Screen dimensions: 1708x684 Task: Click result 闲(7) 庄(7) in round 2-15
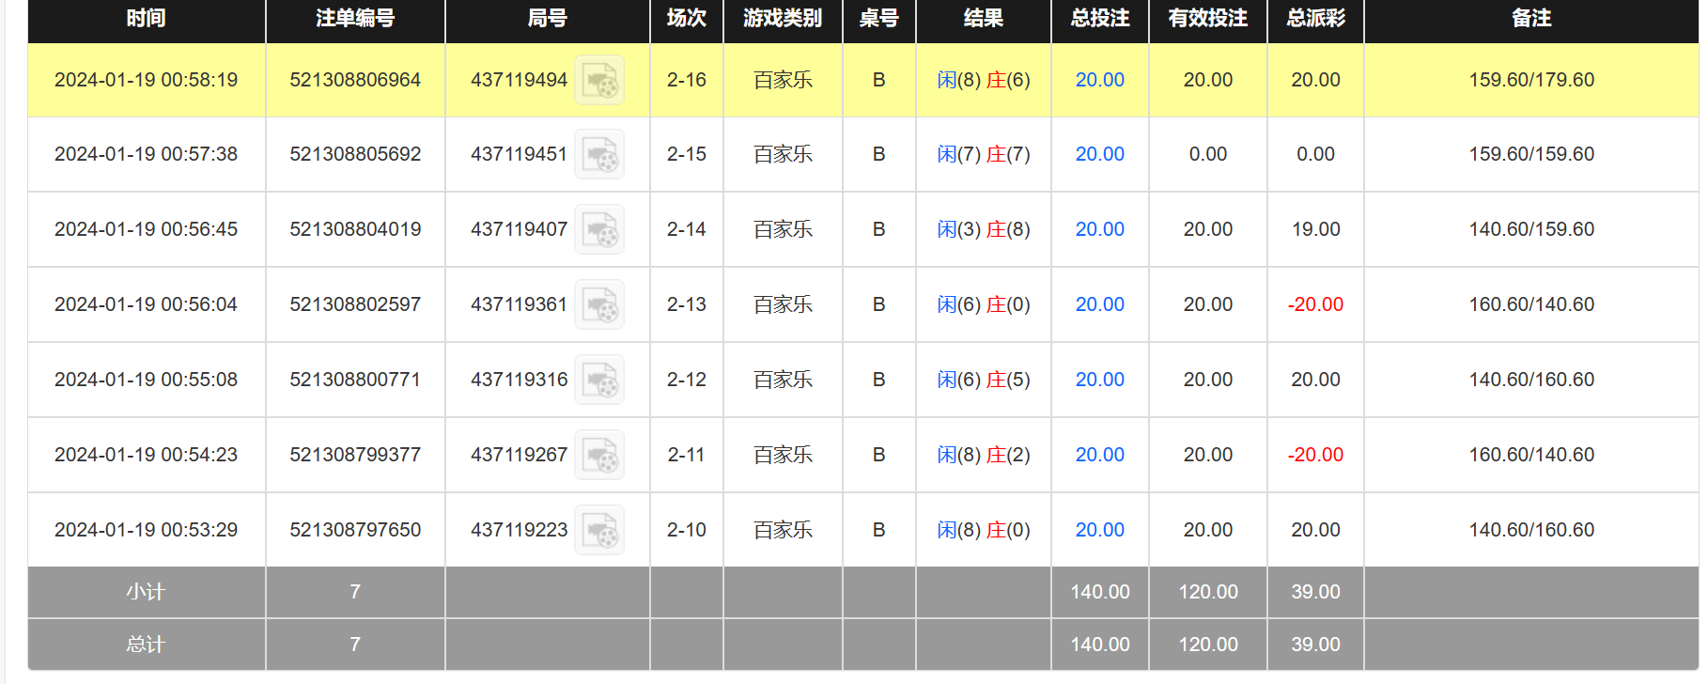tap(984, 154)
